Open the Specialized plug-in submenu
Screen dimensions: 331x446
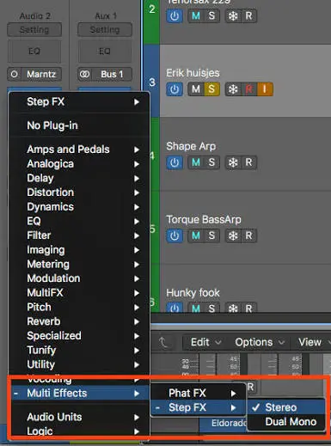click(79, 336)
